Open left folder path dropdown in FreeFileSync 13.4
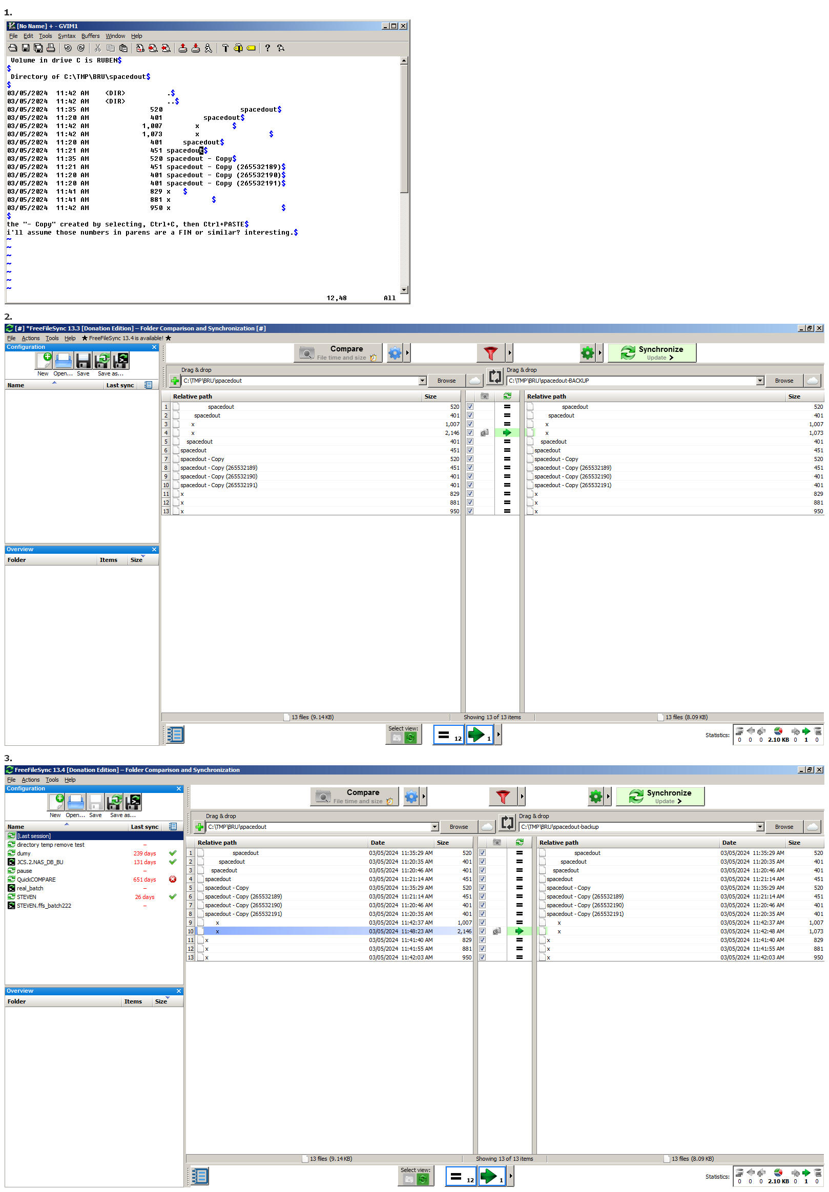829x1192 pixels. (435, 827)
